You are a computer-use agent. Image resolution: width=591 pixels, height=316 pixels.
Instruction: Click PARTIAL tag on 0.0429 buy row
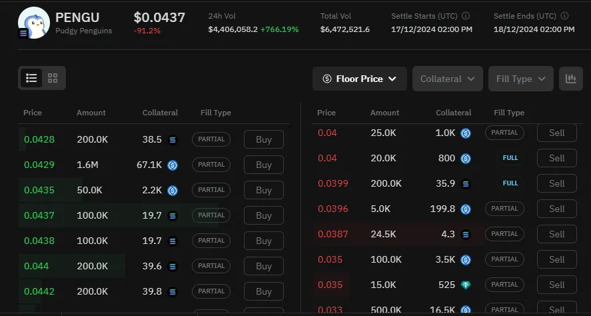tap(211, 165)
